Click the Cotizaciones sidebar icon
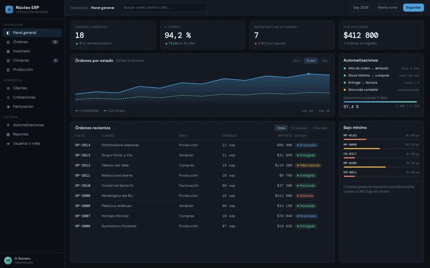Screen dimensions: 430x268 point(8,97)
